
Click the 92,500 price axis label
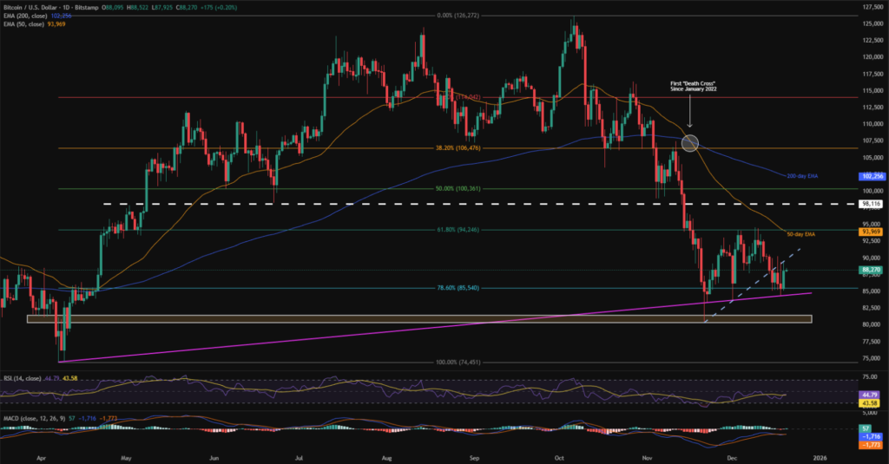tap(873, 241)
